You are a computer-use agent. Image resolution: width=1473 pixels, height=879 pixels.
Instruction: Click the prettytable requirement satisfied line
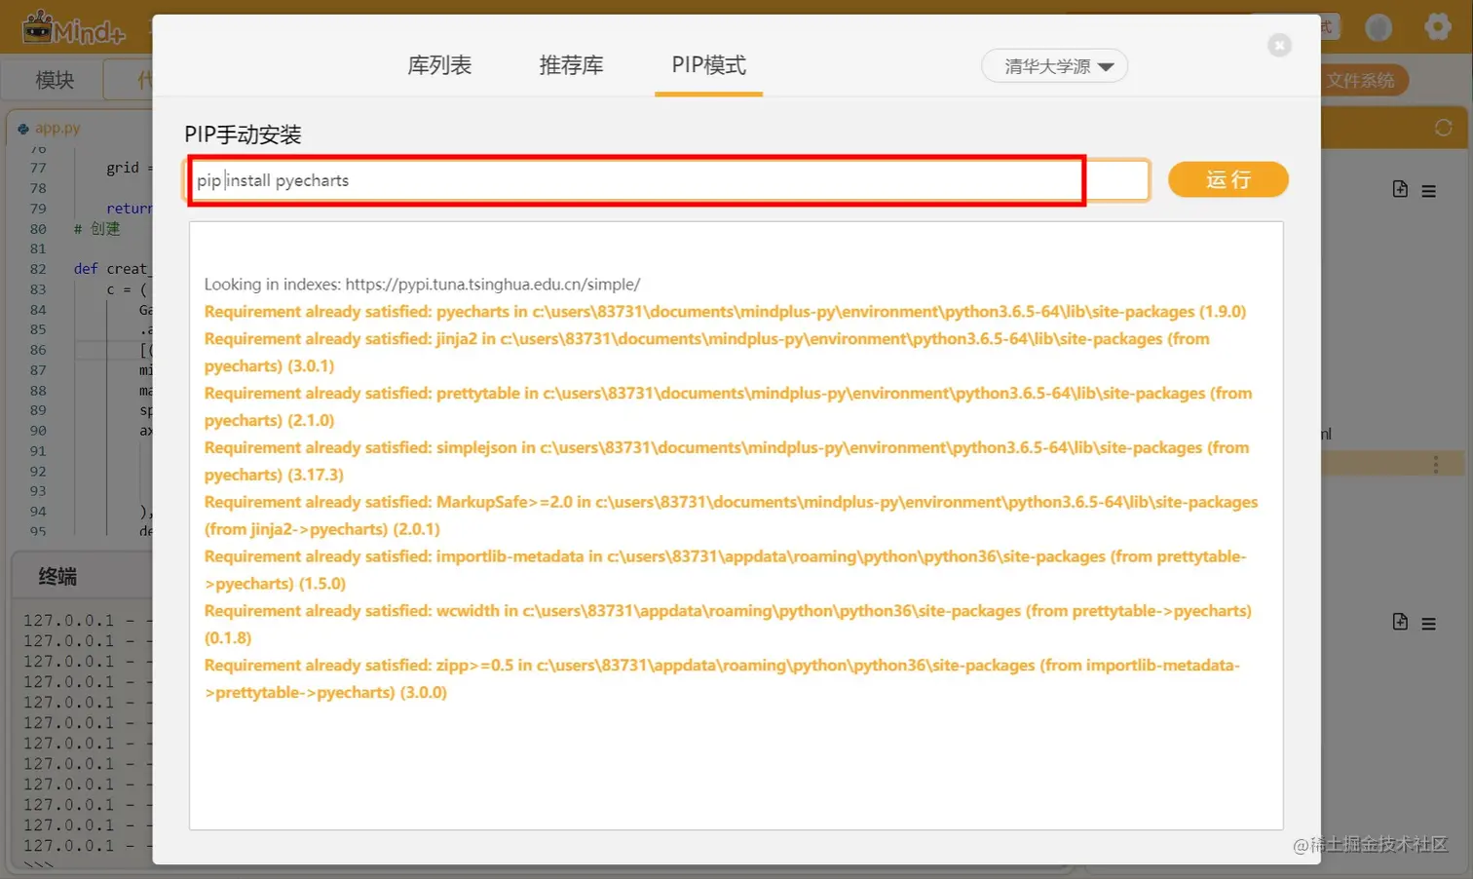tap(728, 406)
